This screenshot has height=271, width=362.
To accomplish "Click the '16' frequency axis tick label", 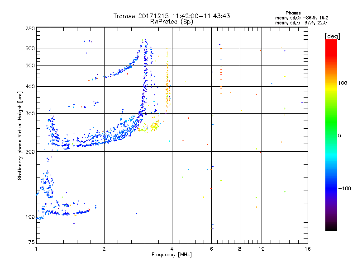I will 308,249.
